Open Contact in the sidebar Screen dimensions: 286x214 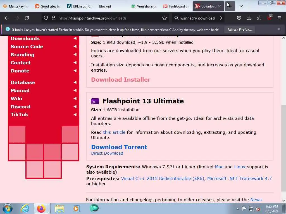click(21, 63)
